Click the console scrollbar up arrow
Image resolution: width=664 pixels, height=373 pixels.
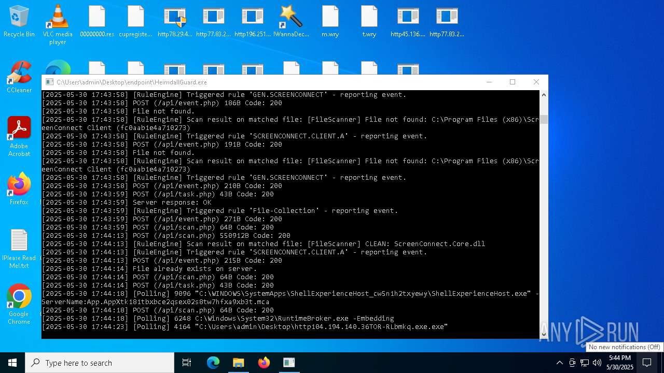pyautogui.click(x=544, y=95)
